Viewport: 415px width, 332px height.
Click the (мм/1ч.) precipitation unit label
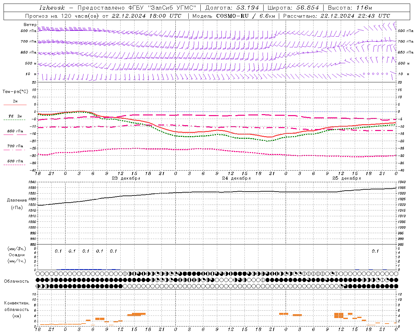pyautogui.click(x=17, y=261)
